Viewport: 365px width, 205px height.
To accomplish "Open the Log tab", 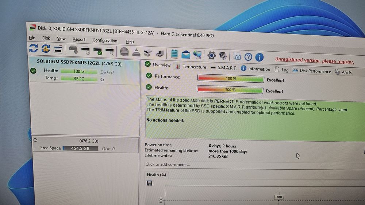I will pos(281,70).
